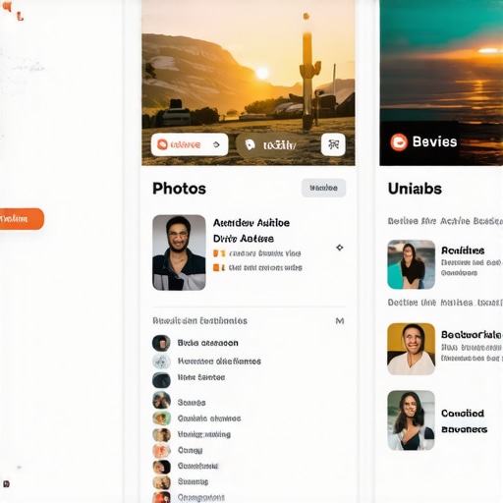503x503 pixels.
Task: Click the grey button beside the Photos heading
Action: coord(323,188)
